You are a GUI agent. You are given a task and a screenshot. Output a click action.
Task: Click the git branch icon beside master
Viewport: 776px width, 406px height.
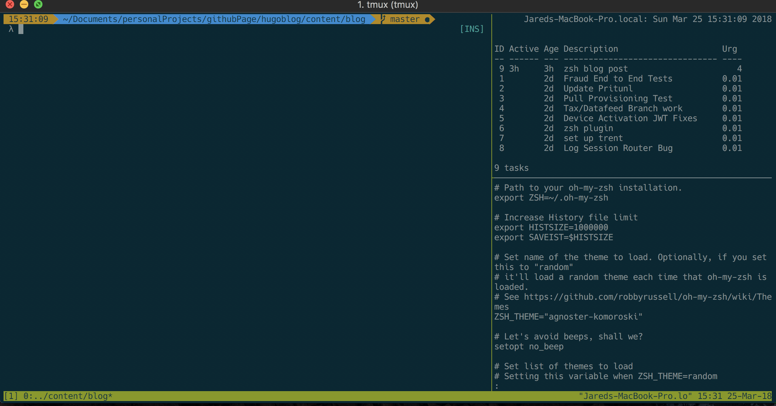coord(383,19)
